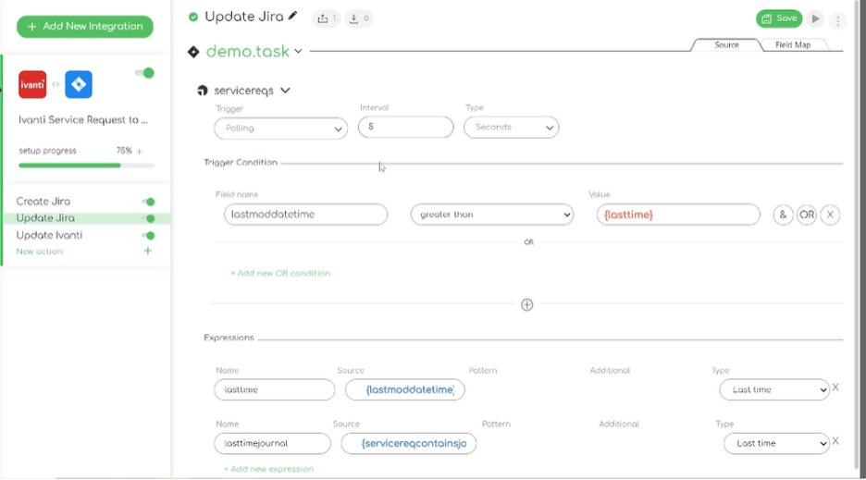
Task: Toggle the Create Jira action switch
Action: [148, 202]
